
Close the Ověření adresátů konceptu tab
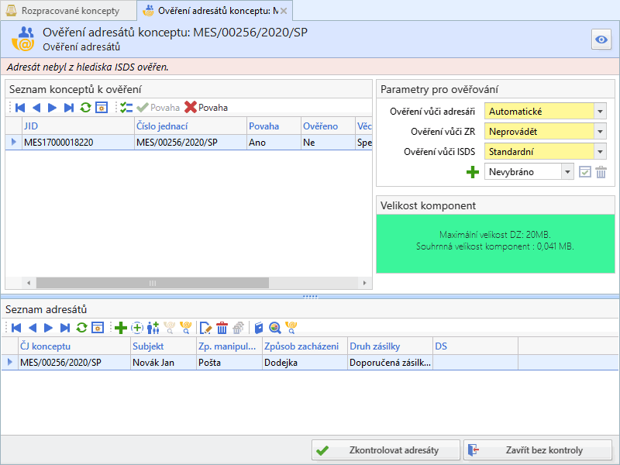tap(284, 11)
